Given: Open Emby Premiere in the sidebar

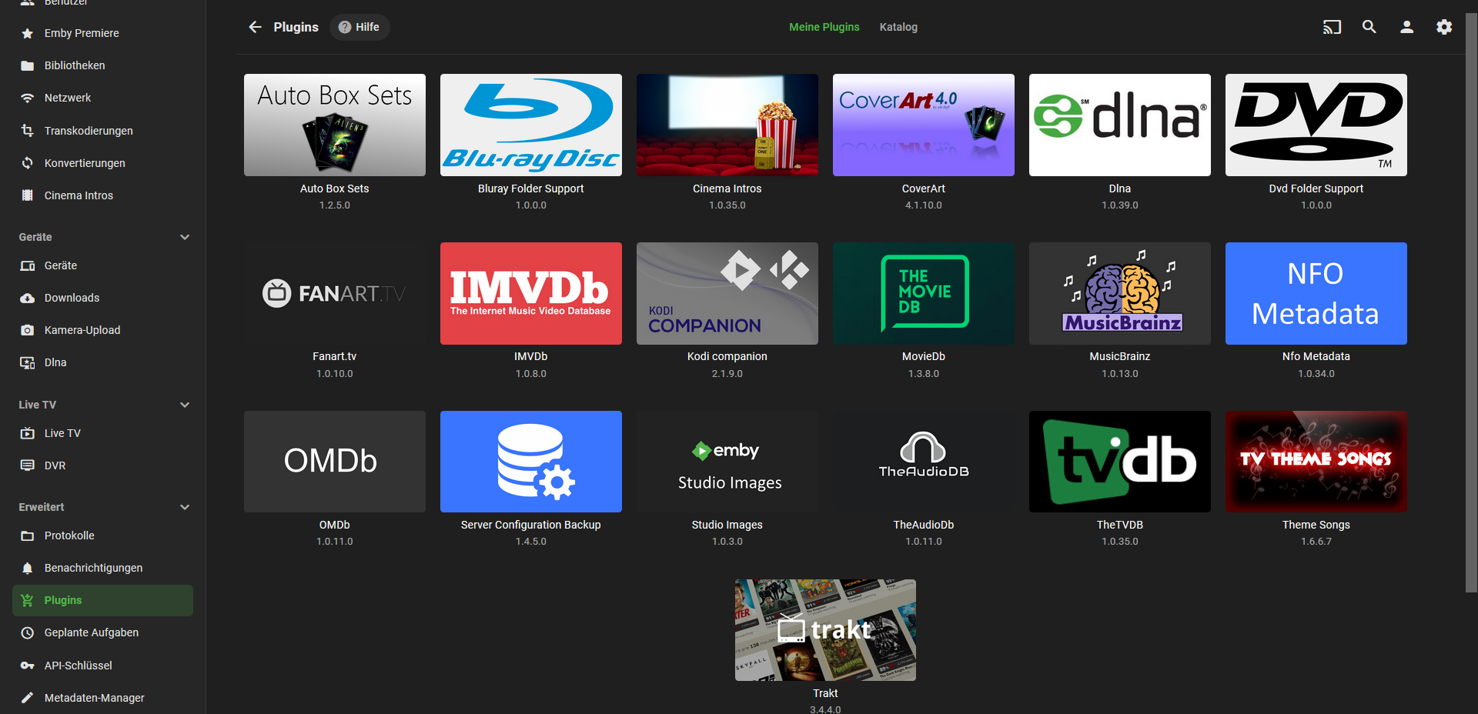Looking at the screenshot, I should 102,33.
